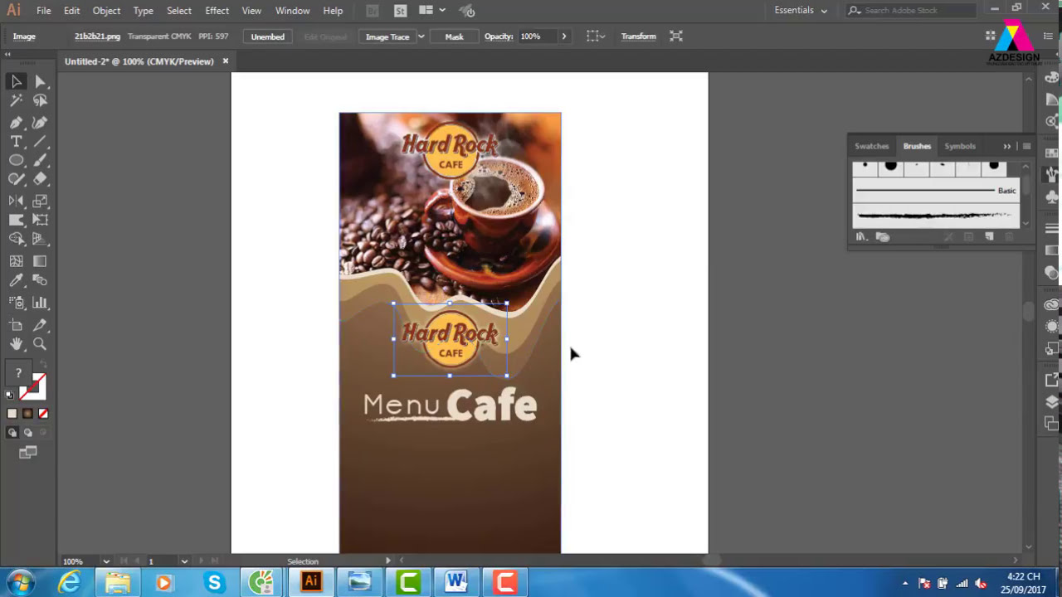
Task: Click the Mask button
Action: (x=454, y=36)
